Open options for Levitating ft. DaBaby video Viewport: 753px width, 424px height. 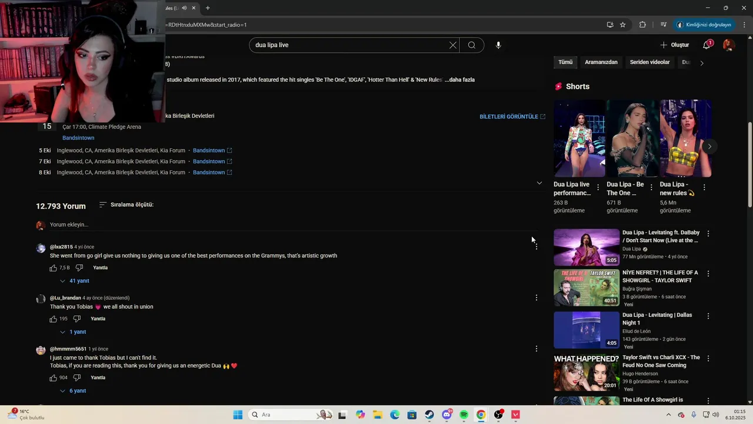(x=708, y=234)
